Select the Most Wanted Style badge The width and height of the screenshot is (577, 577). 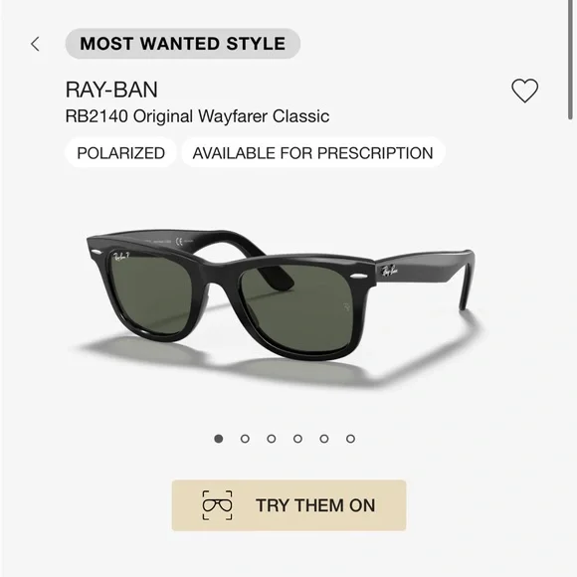[x=183, y=44]
